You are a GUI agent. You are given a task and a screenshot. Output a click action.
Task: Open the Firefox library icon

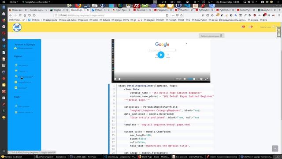point(203,15)
